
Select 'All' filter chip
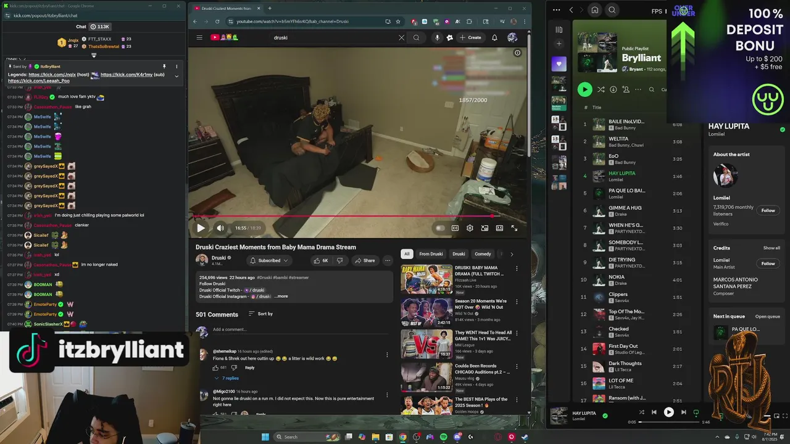pyautogui.click(x=407, y=254)
